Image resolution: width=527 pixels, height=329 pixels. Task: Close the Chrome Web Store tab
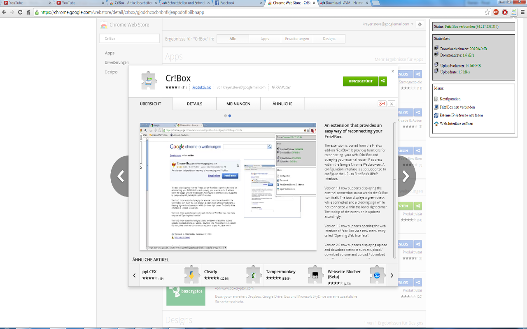315,3
